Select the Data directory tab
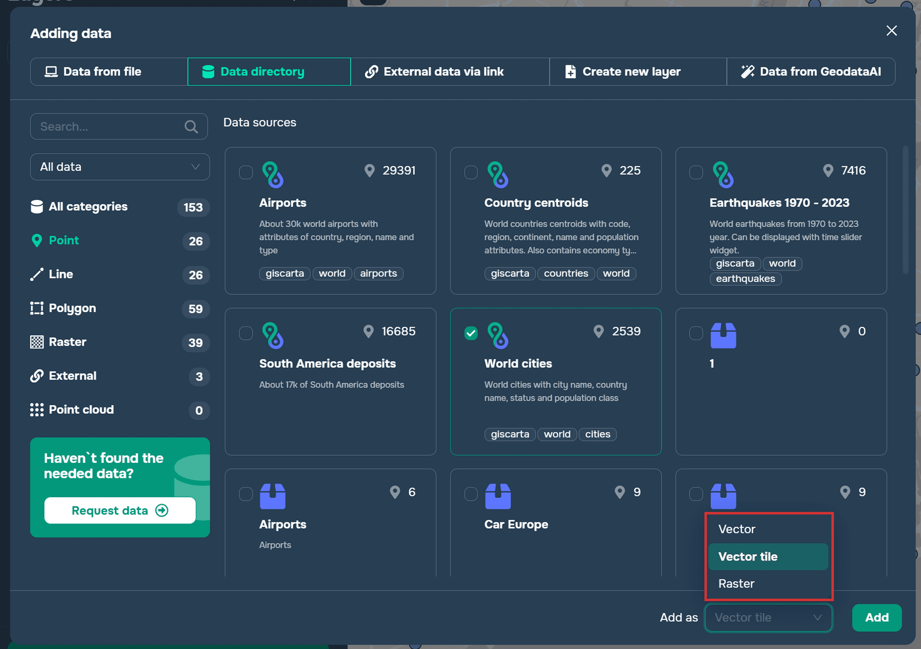This screenshot has height=649, width=921. tap(269, 71)
